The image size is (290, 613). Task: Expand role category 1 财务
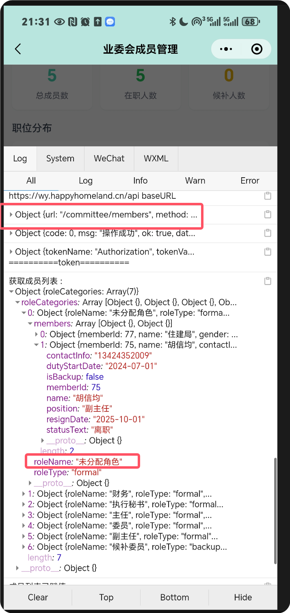[24, 494]
